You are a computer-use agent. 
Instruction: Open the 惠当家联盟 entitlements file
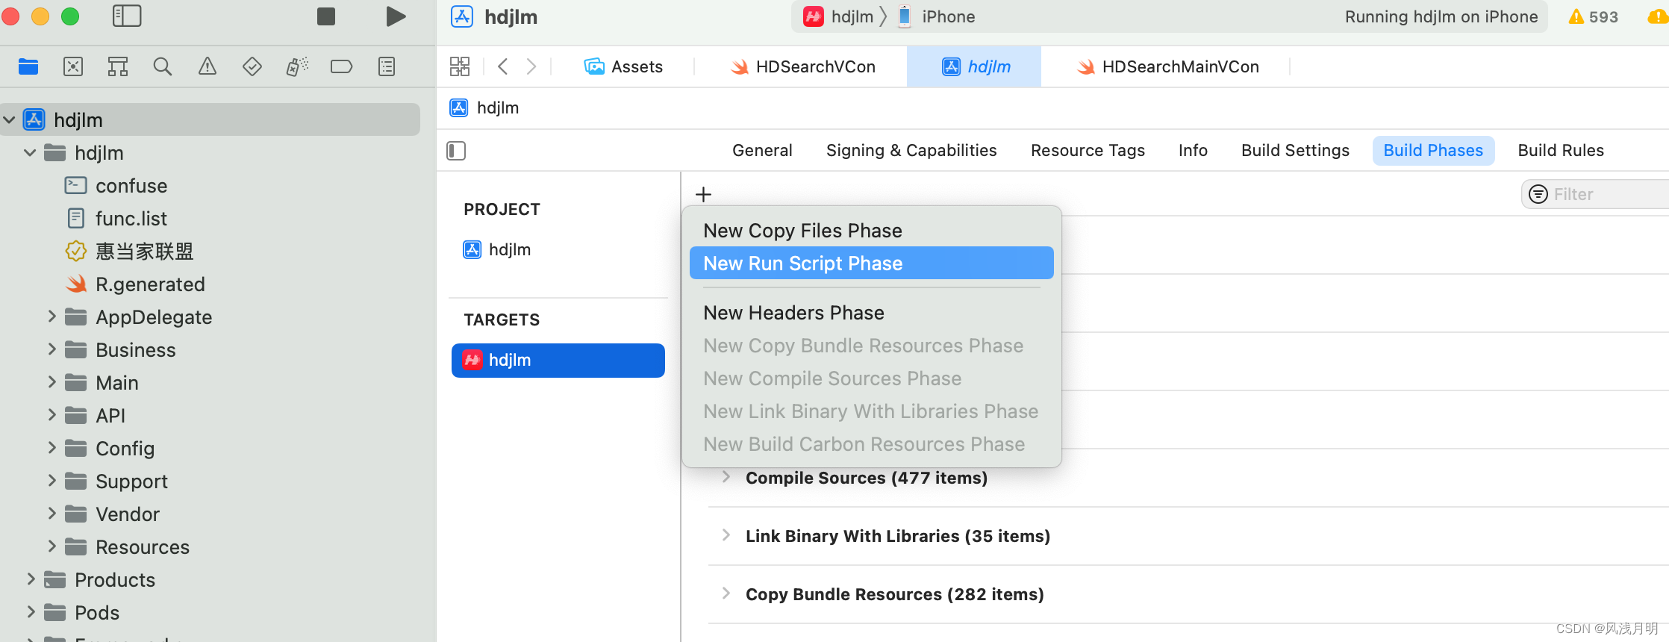[129, 251]
